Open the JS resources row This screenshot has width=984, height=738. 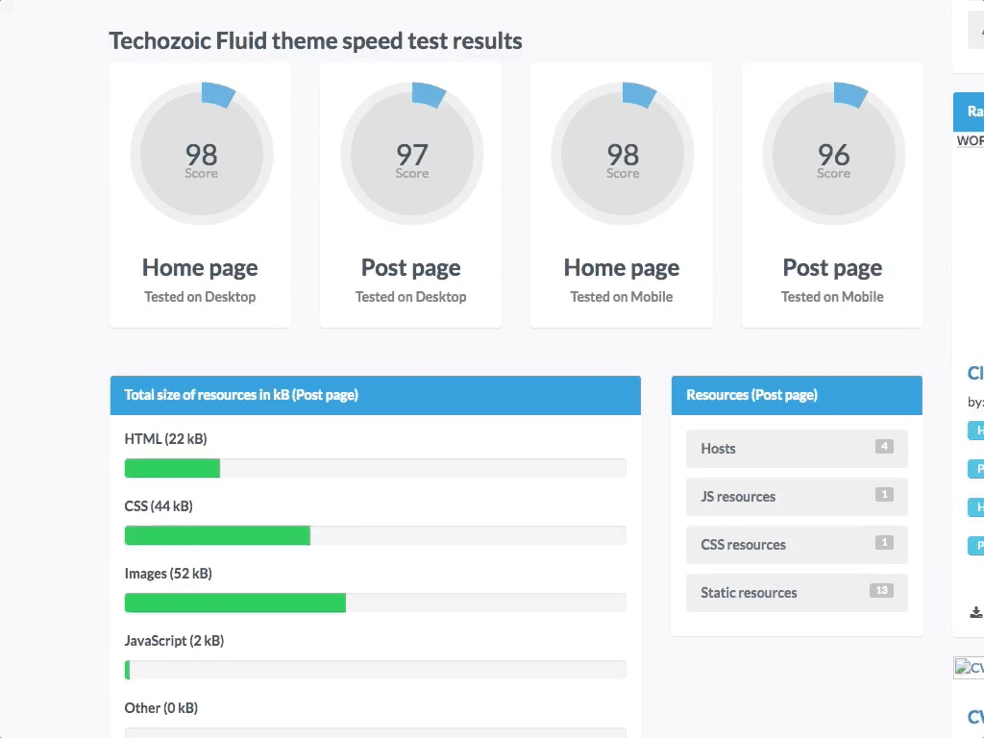(797, 497)
